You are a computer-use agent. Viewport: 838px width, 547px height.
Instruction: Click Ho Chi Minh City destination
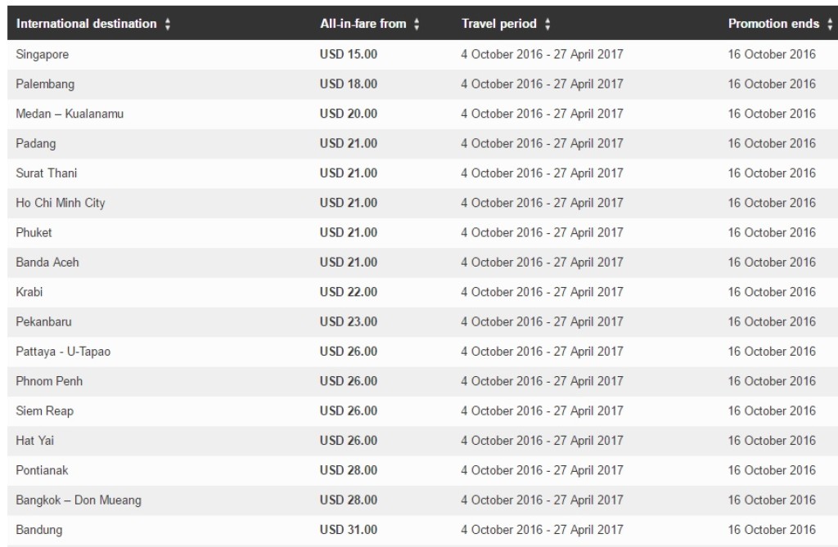61,203
